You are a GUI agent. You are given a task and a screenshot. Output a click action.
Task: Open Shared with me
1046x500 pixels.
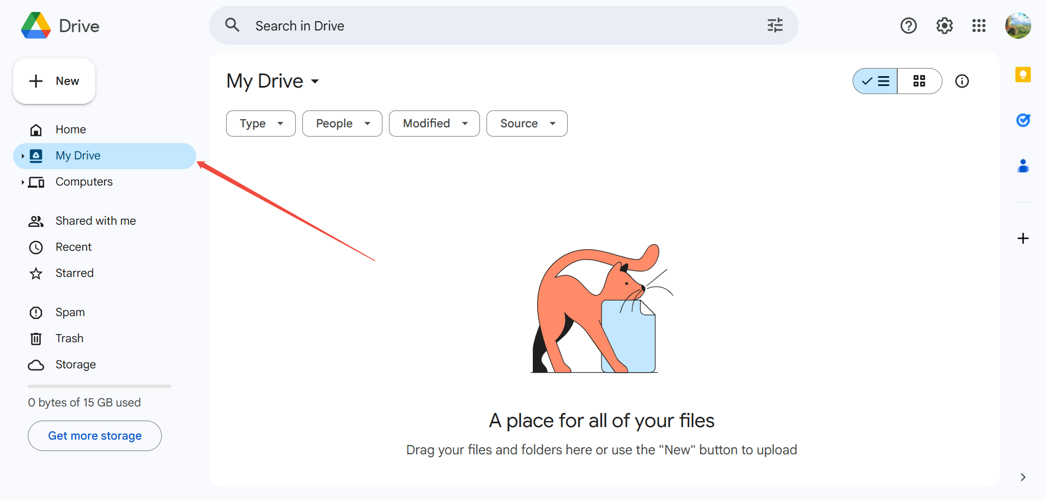point(105,221)
